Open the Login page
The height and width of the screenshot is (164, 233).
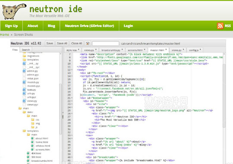(x=129, y=26)
